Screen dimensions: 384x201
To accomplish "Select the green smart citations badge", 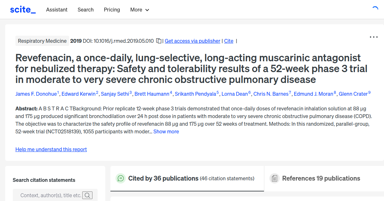I will 121,178.
